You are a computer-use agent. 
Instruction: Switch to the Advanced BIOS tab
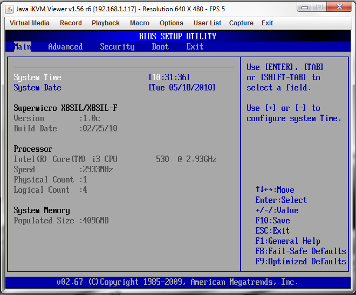(x=65, y=47)
